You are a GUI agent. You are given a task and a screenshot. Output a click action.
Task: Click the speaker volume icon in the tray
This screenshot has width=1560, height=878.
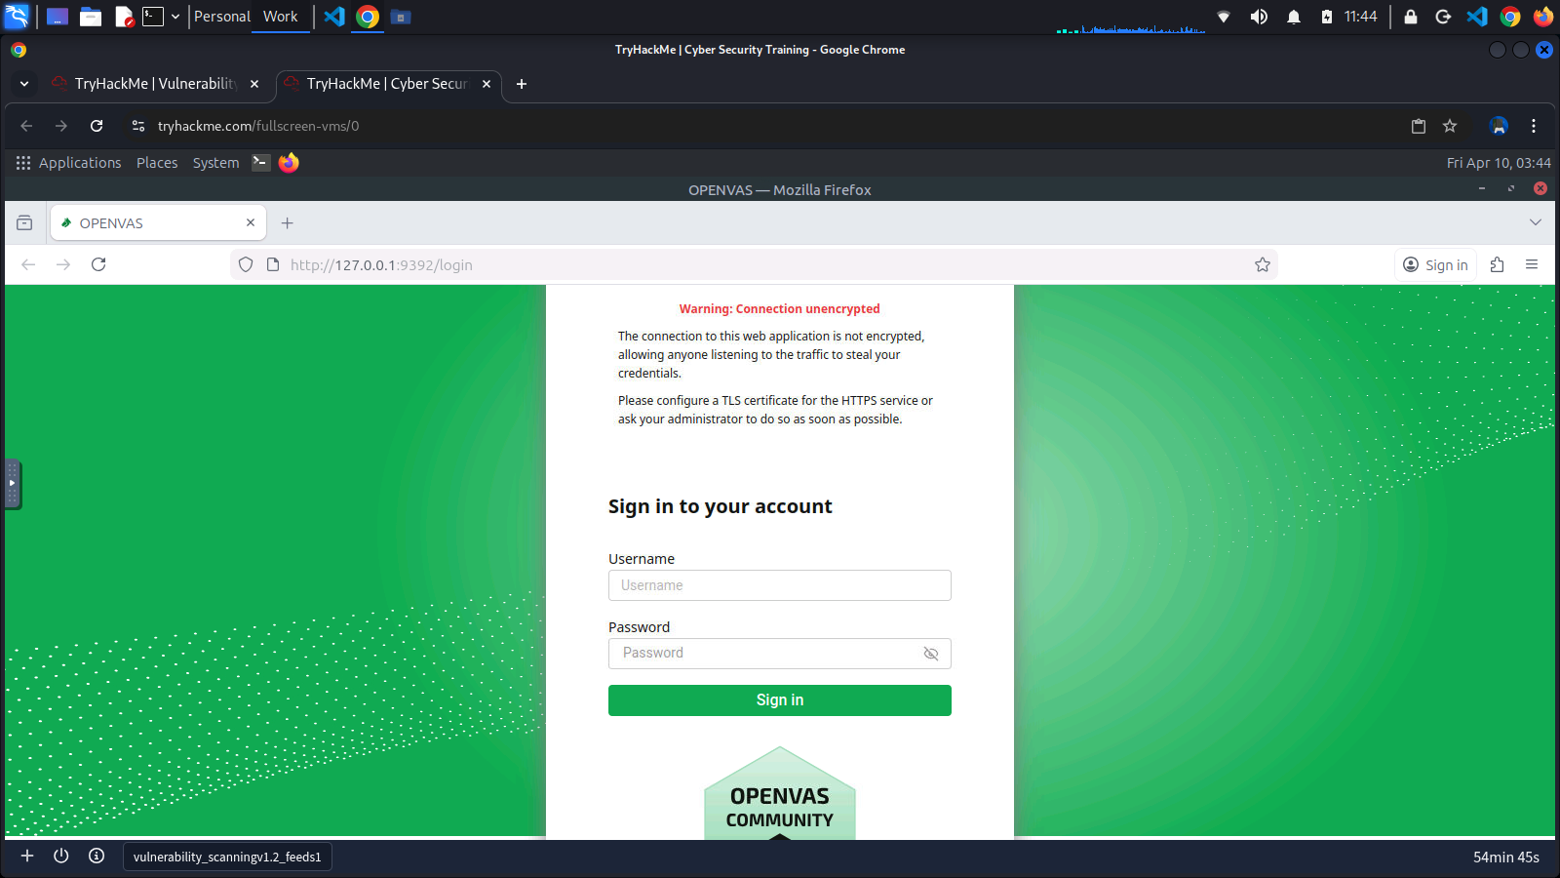point(1259,16)
